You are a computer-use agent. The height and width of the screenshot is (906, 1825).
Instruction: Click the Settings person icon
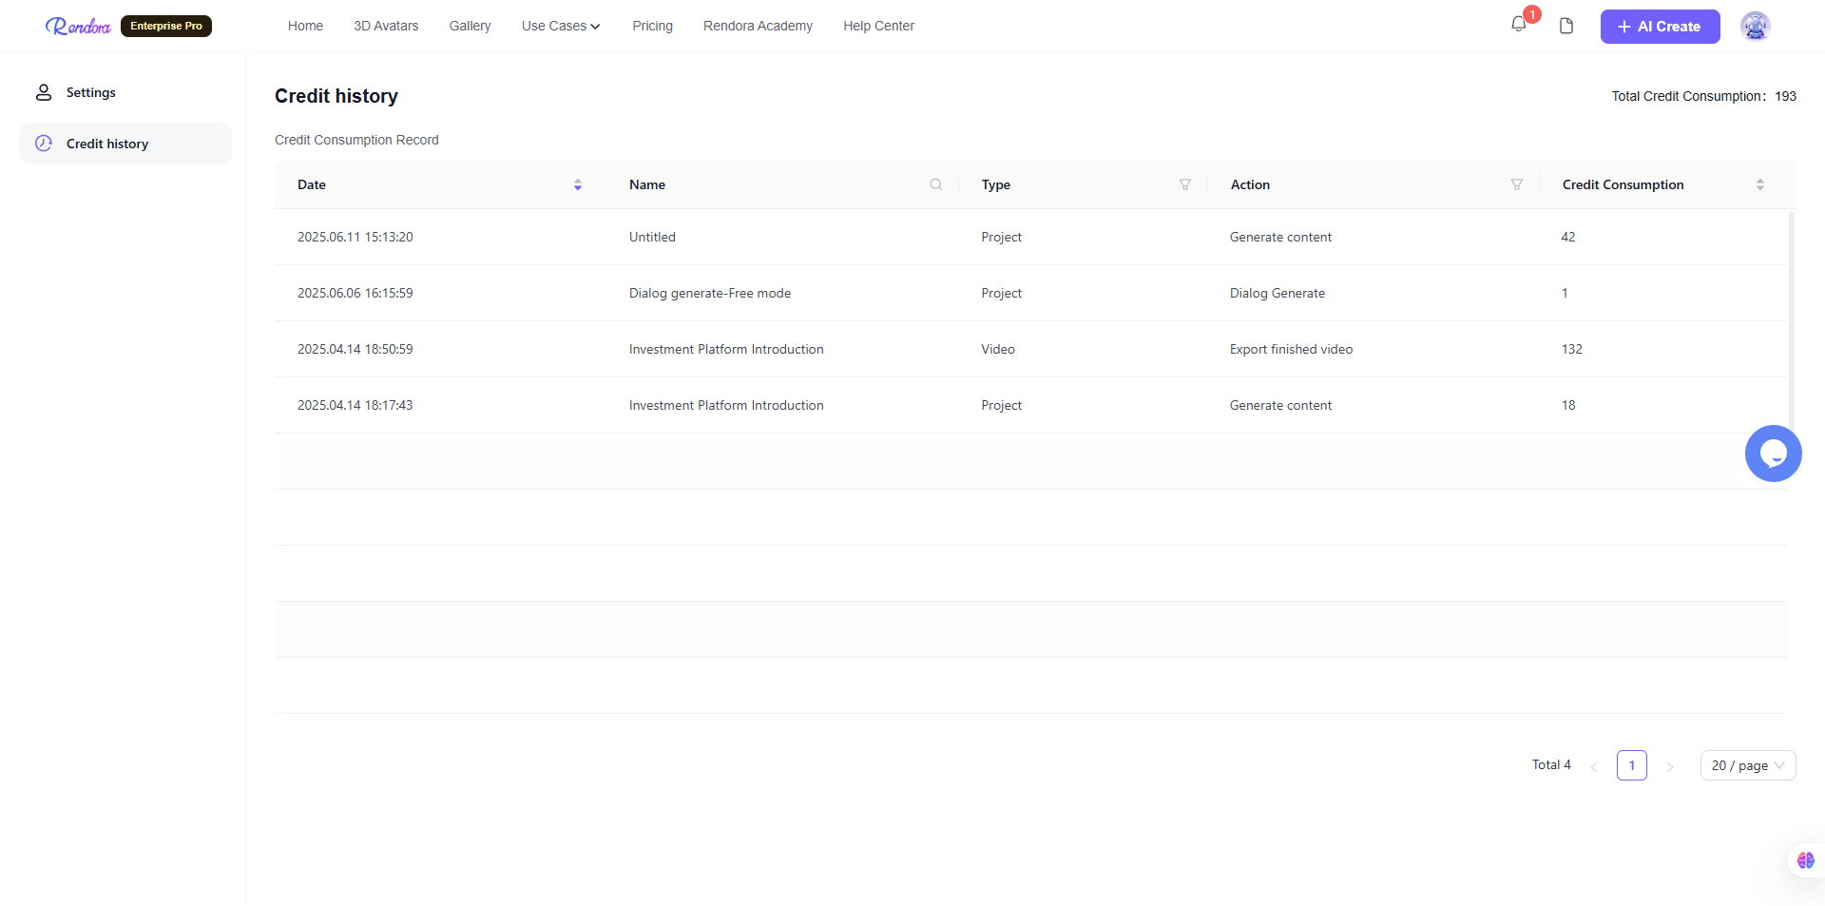pyautogui.click(x=44, y=92)
